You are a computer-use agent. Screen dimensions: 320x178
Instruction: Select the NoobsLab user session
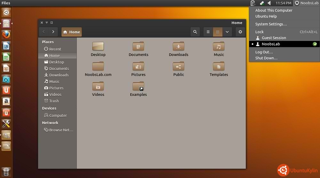(271, 44)
